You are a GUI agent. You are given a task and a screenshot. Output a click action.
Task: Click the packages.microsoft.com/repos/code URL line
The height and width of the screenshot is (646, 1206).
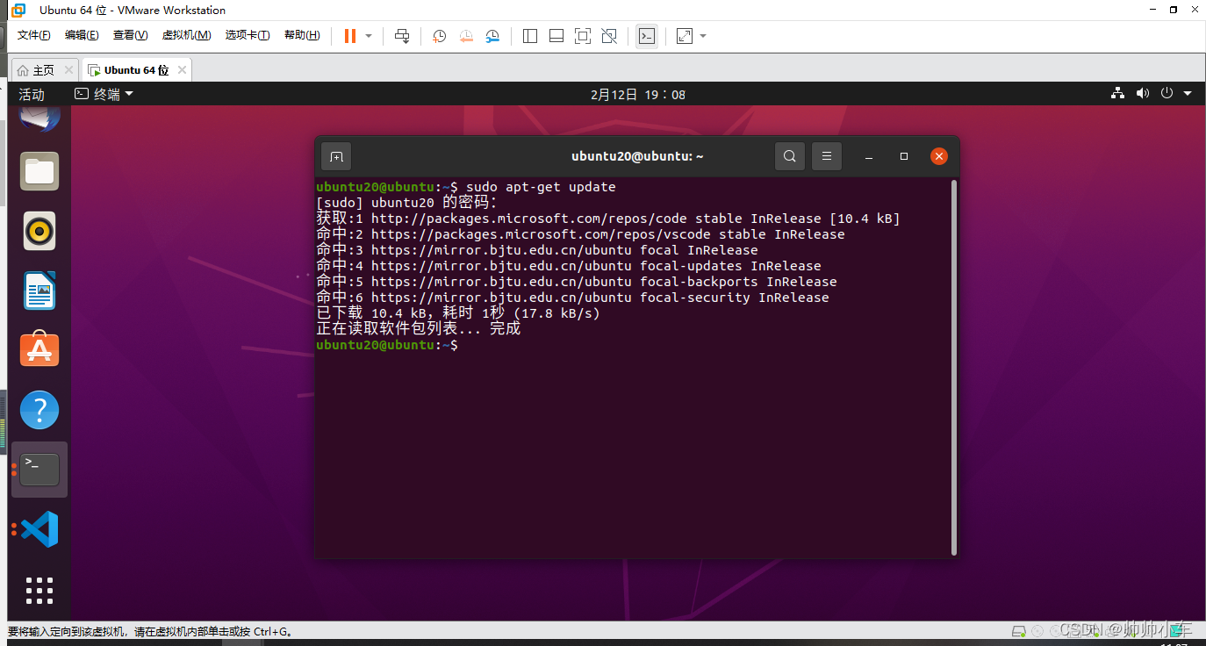608,219
